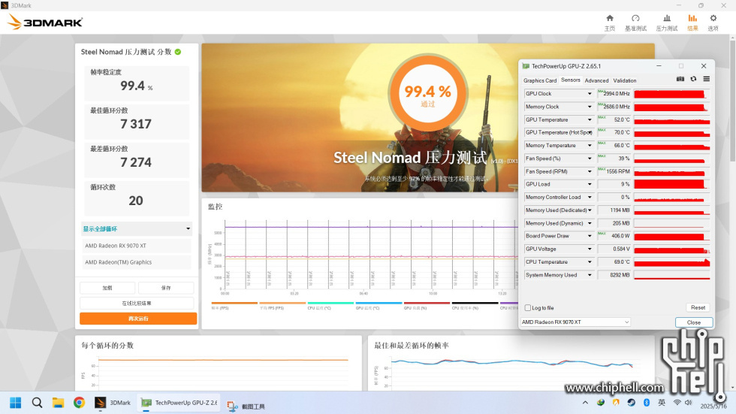Click the Bluetooth tray icon

[x=647, y=403]
